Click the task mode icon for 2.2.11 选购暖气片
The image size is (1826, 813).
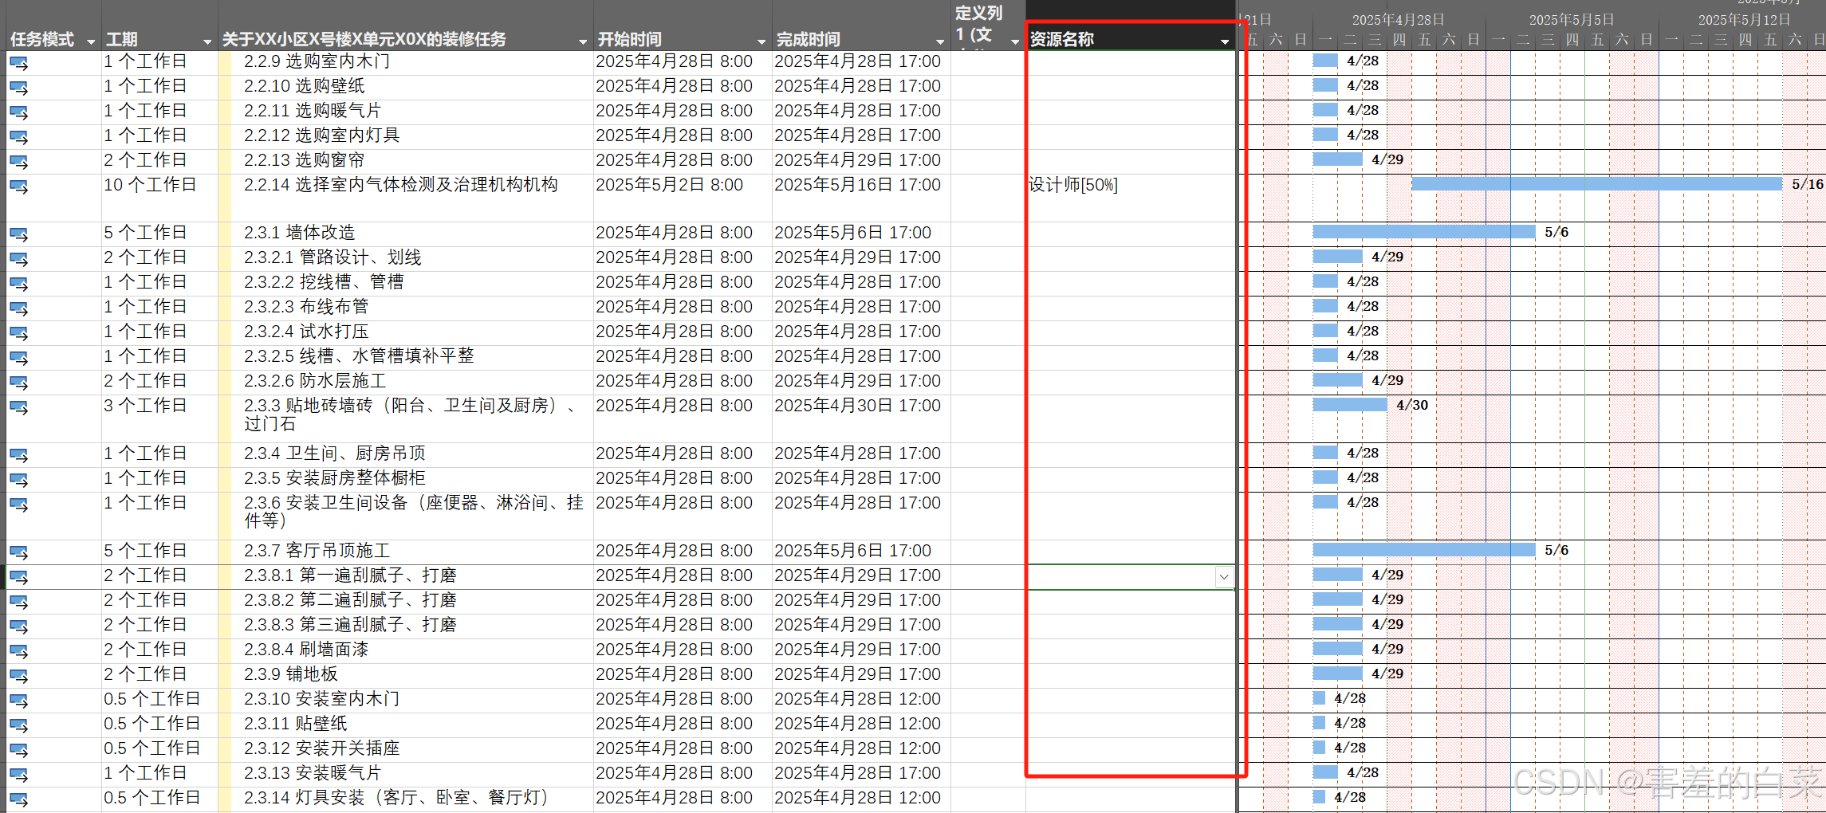click(x=19, y=112)
